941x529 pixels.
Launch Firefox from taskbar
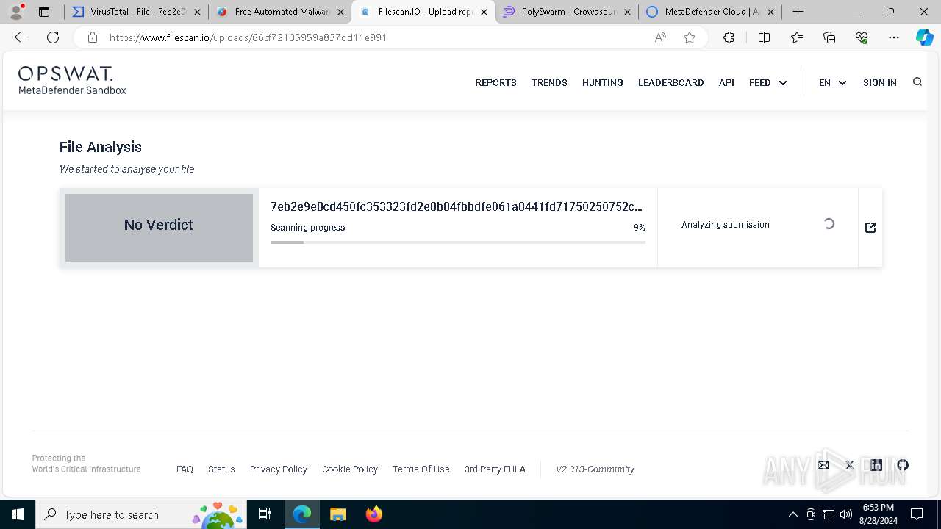click(373, 514)
